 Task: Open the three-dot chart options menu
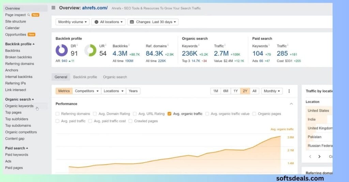[x=289, y=91]
